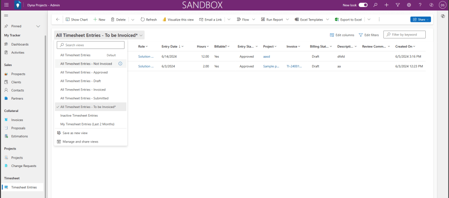Open the Settings gear icon

tap(409, 5)
